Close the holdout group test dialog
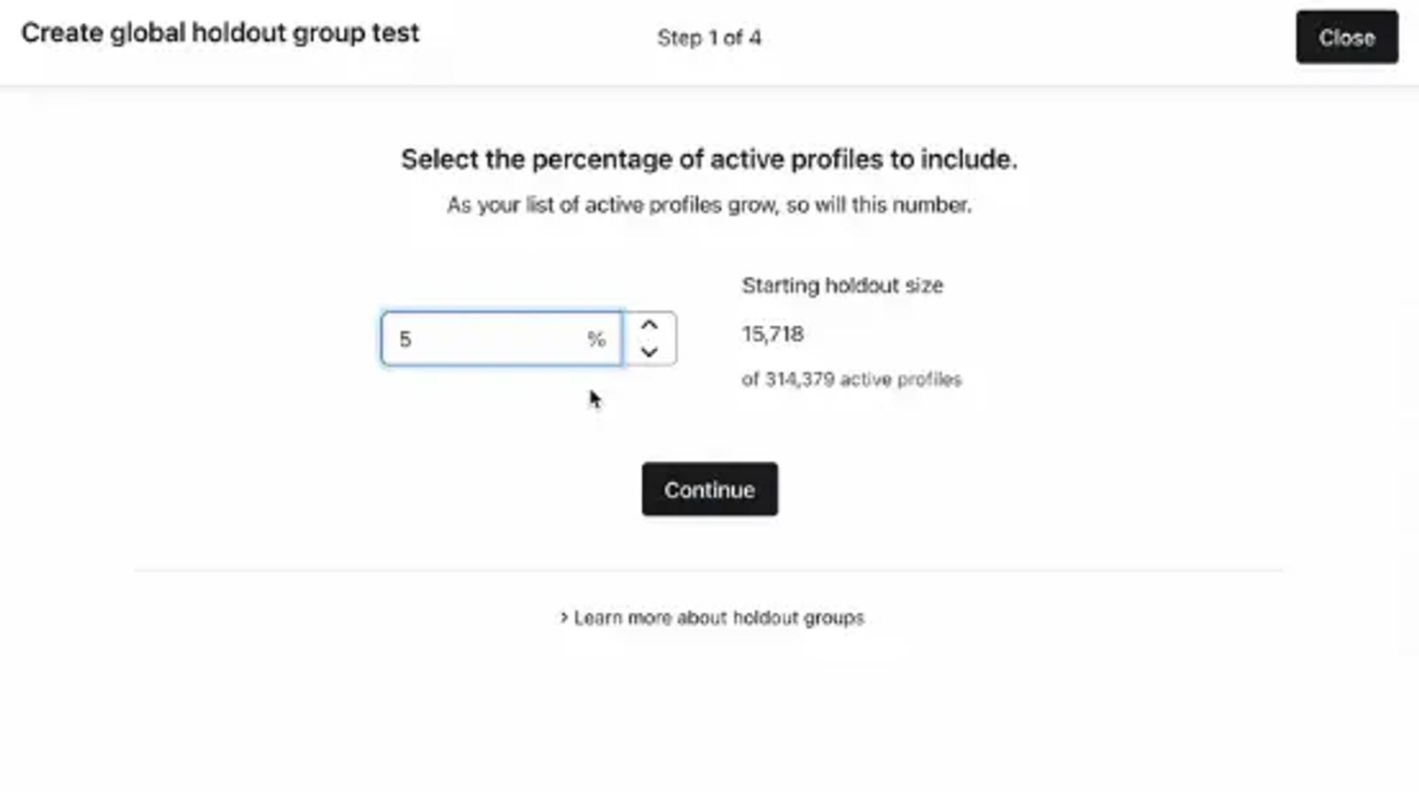 pyautogui.click(x=1347, y=37)
